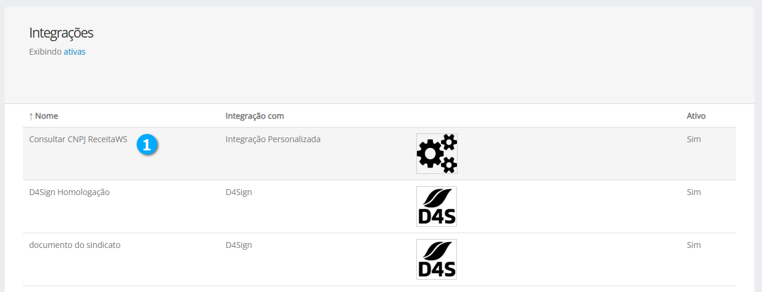Viewport: 762px width, 292px height.
Task: Open the Consultar CNPJ ReceitaWS integration
Action: pyautogui.click(x=78, y=139)
